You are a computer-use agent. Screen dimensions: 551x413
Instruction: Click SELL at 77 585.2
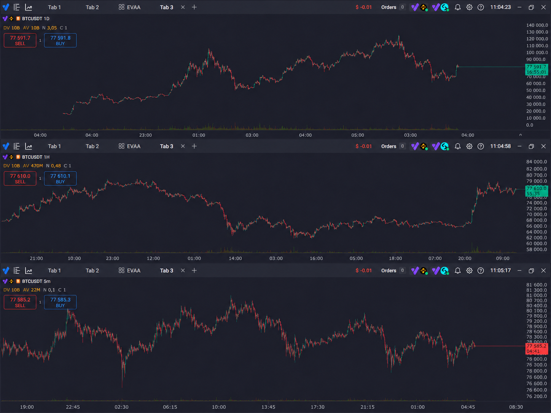click(x=20, y=302)
